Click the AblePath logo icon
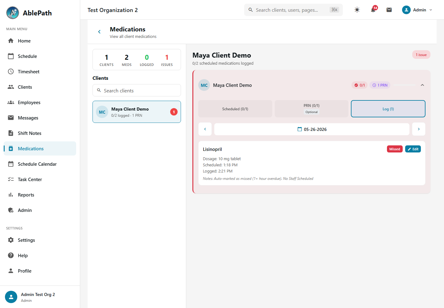This screenshot has width=444, height=308. [x=13, y=13]
